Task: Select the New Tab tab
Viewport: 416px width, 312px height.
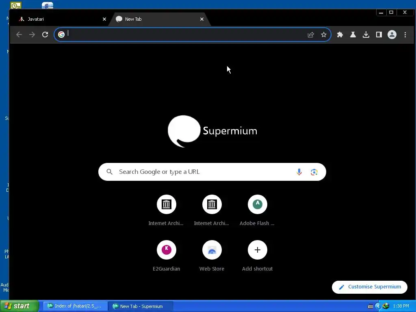Action: 159,19
